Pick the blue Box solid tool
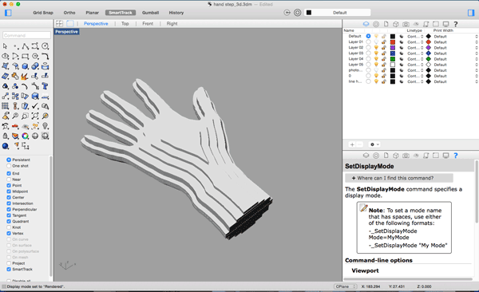479x292 pixels. [26, 66]
